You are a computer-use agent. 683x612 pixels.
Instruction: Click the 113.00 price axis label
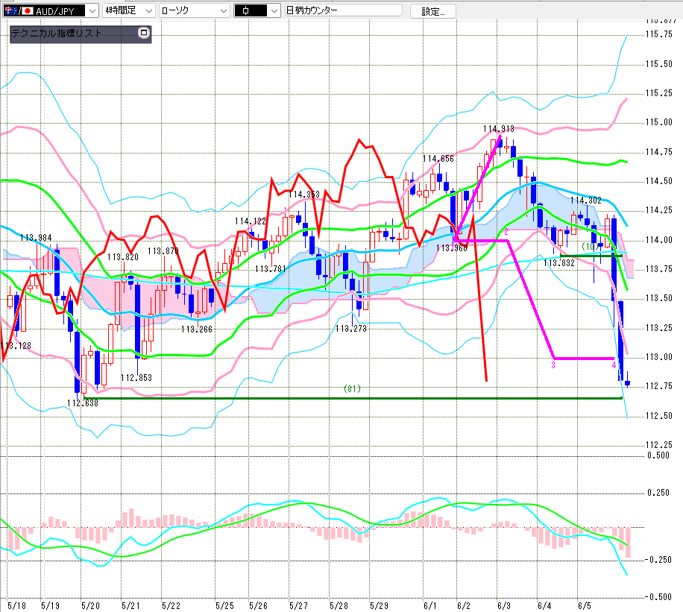tap(659, 357)
